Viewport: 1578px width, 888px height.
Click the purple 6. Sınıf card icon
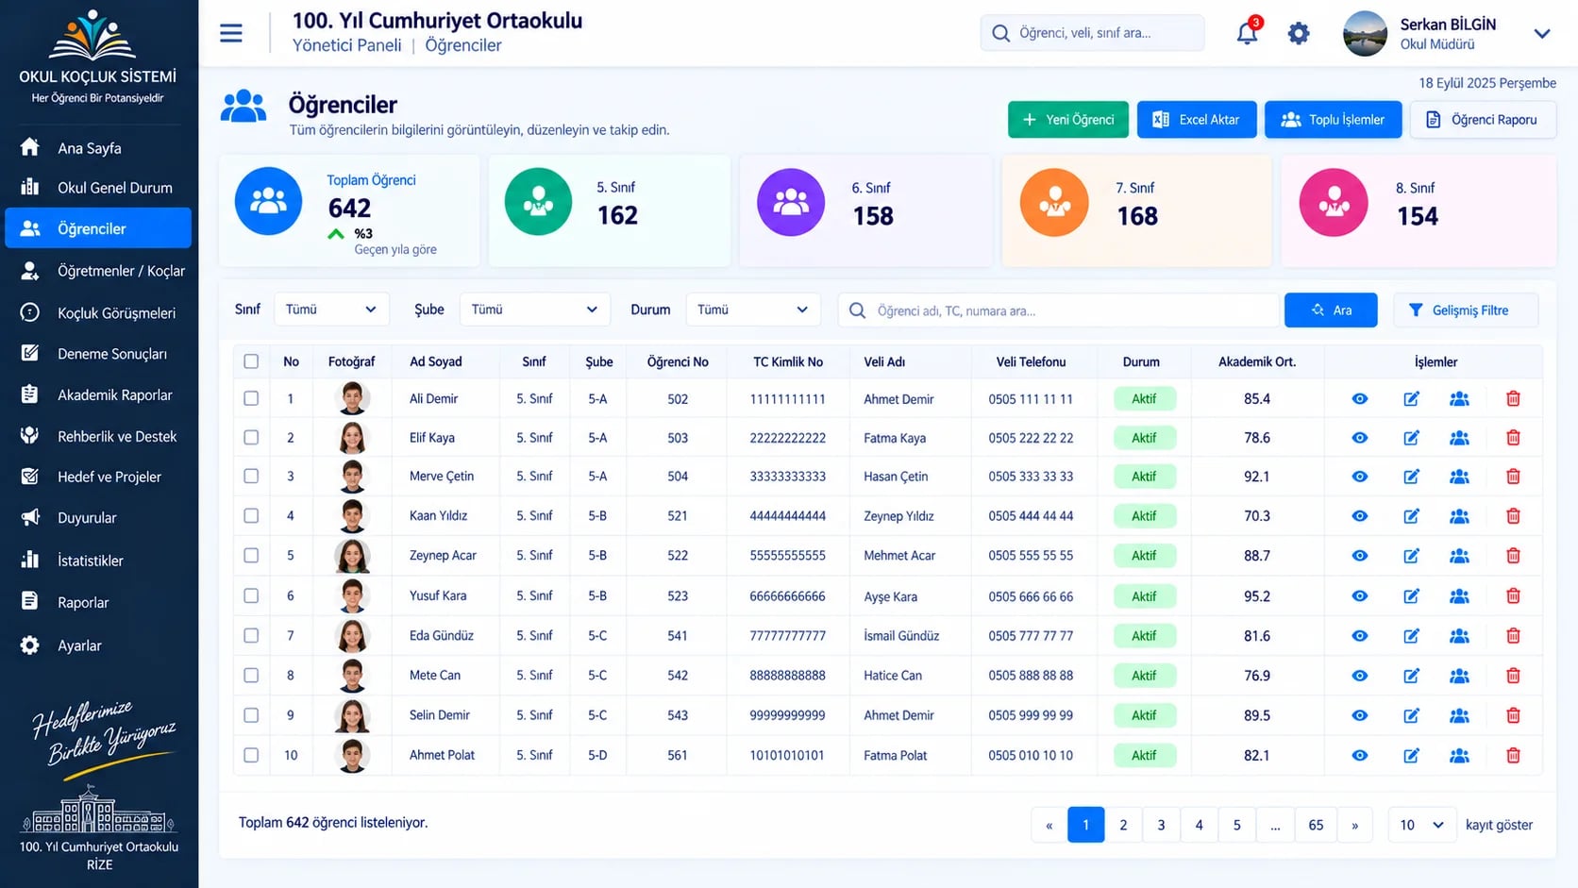pyautogui.click(x=791, y=202)
